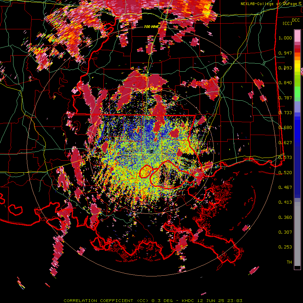This screenshot has height=303, width=303.
Task: Click the 0.467 legend value
Action: point(285,188)
